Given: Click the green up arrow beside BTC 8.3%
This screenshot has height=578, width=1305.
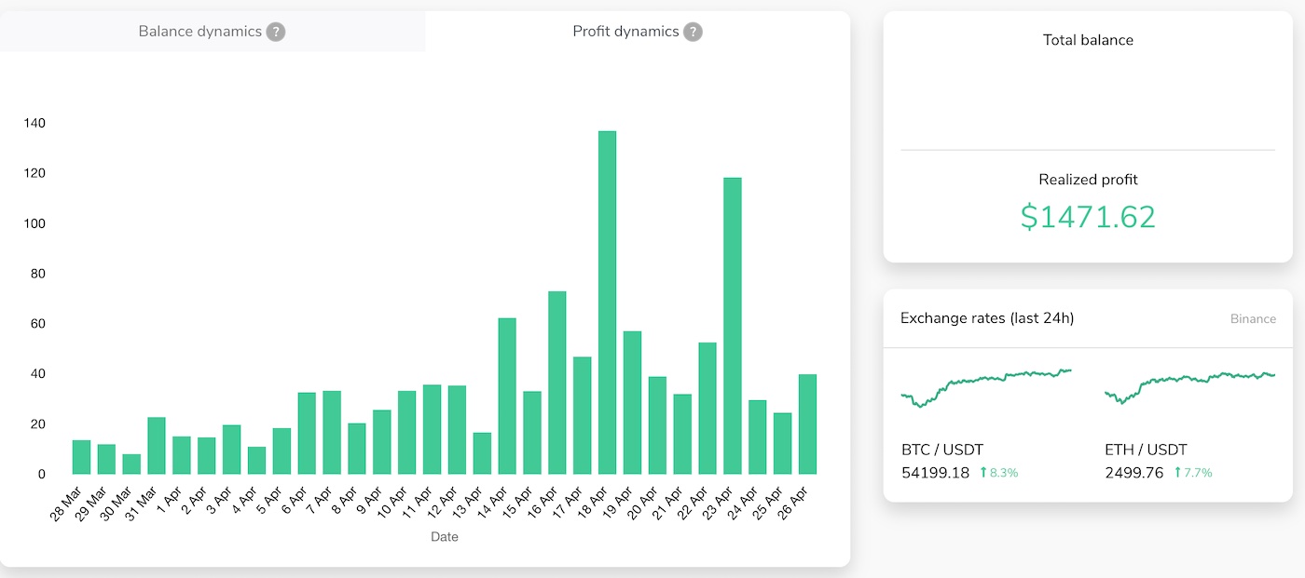Looking at the screenshot, I should click(x=982, y=473).
